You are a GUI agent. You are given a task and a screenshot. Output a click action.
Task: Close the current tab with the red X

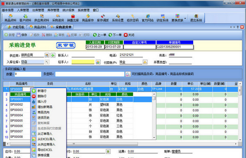point(242,27)
